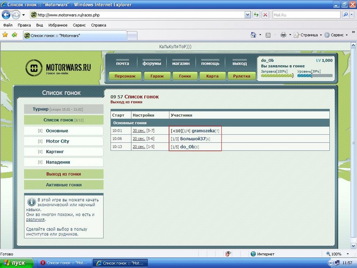
Task: Click Выход из гонки in the sidebar
Action: (x=64, y=174)
